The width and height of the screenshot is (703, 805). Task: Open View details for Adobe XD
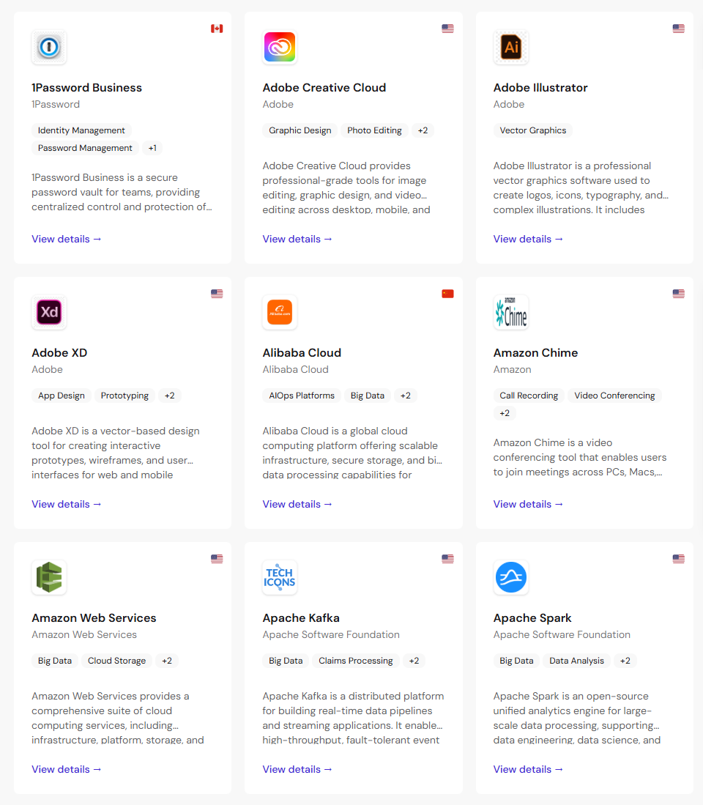tap(66, 504)
